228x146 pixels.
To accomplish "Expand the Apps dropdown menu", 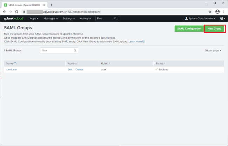I will tap(34, 18).
